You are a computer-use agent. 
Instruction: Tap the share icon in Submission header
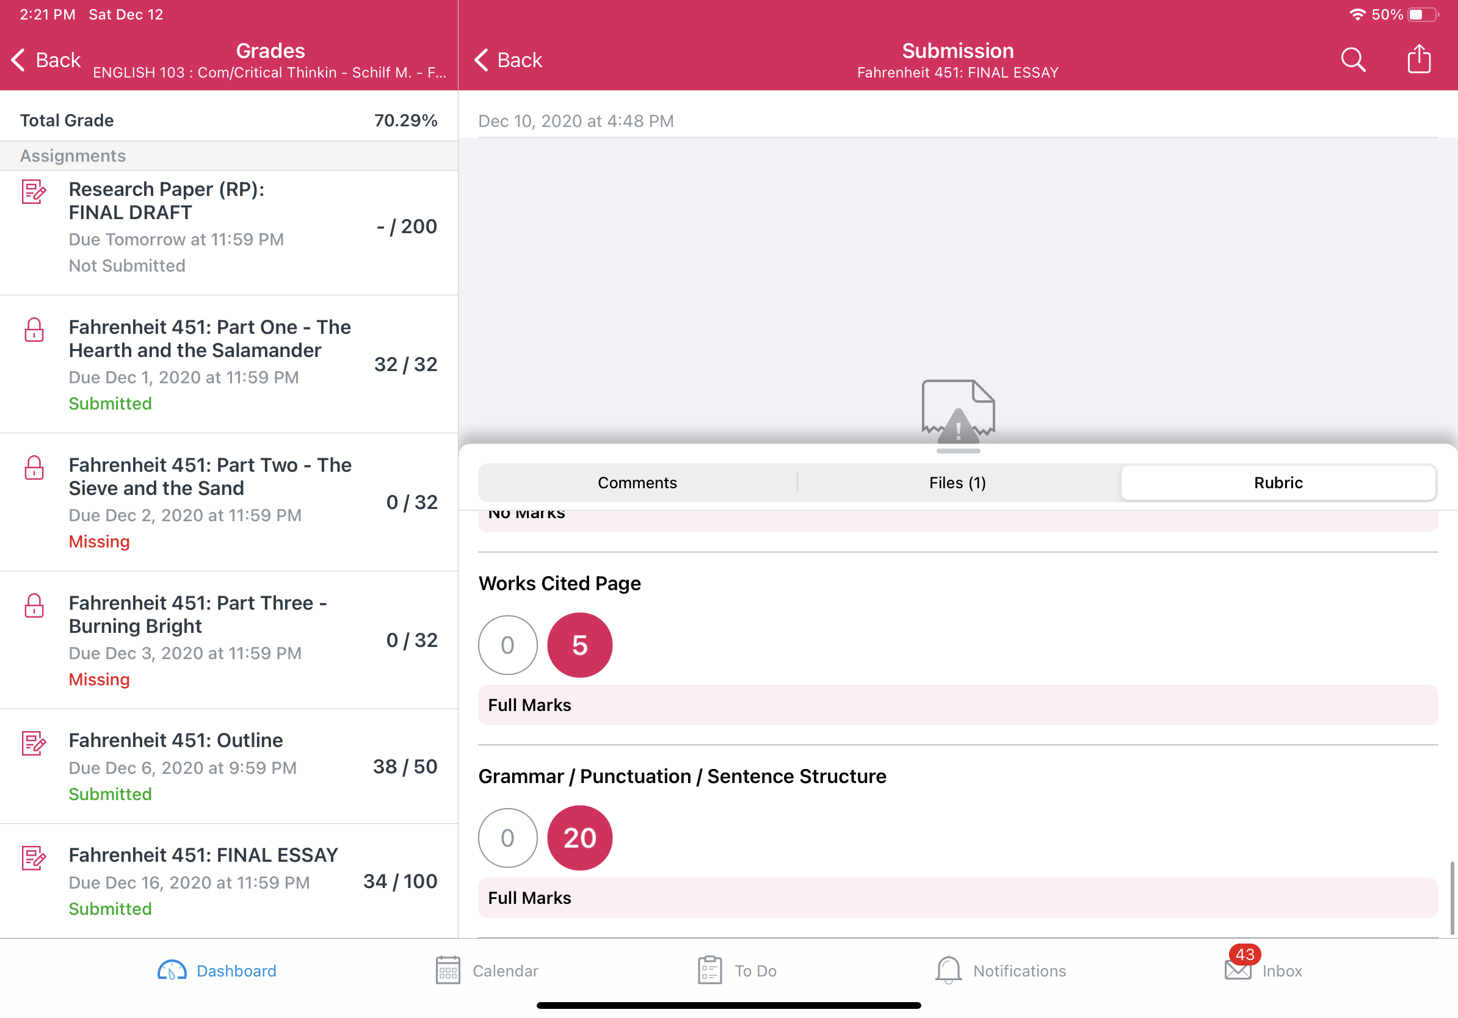pyautogui.click(x=1419, y=59)
